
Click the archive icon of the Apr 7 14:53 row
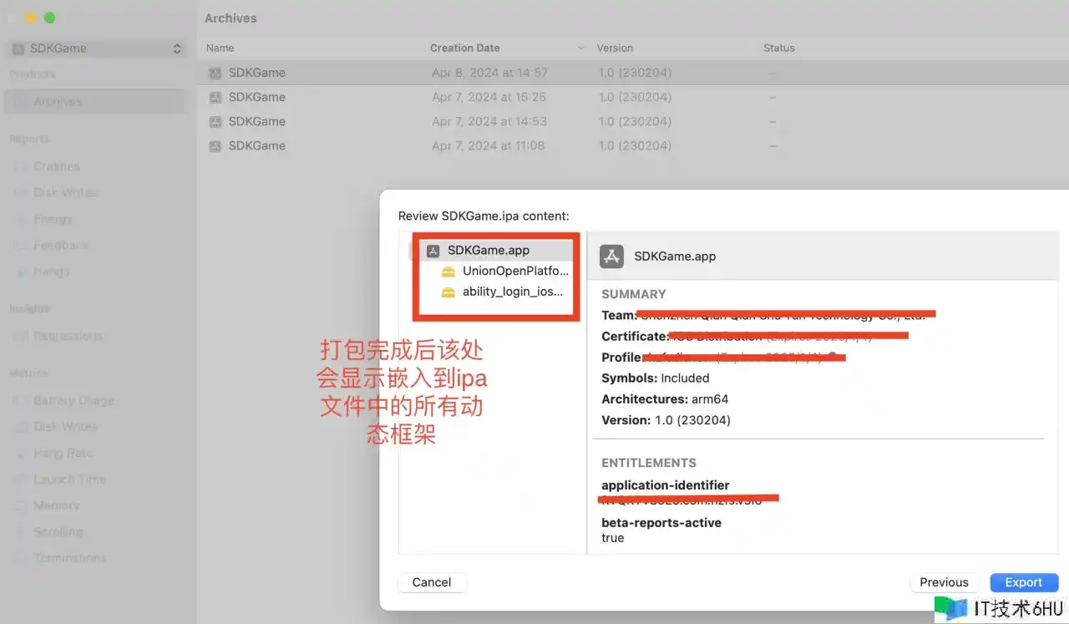(x=215, y=121)
